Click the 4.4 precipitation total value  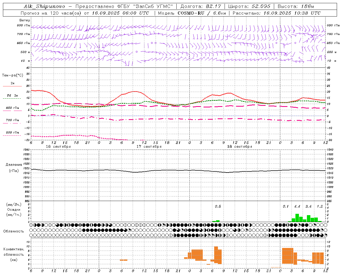[297, 206]
